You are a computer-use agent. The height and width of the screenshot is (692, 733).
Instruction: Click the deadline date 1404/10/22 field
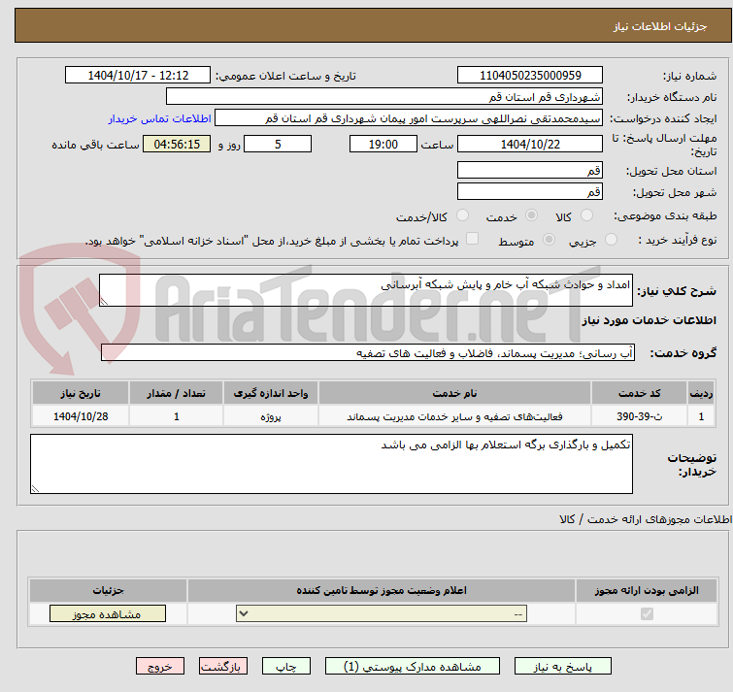530,144
